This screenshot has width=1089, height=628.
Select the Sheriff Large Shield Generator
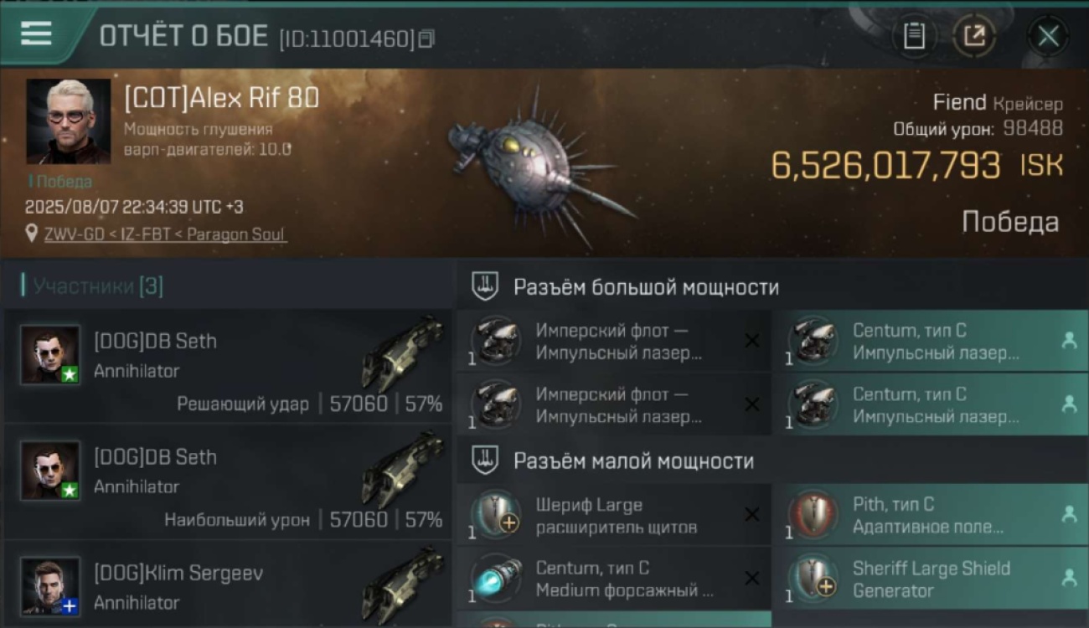[x=930, y=579]
